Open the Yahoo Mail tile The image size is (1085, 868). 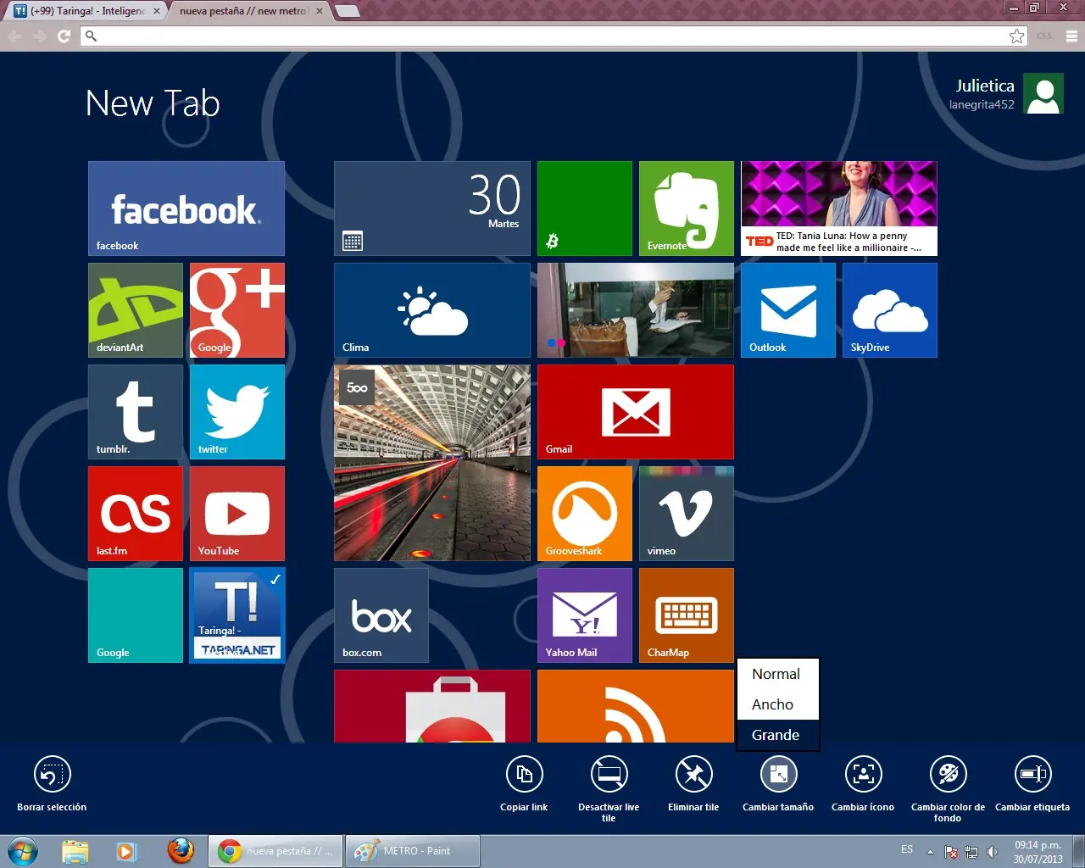[585, 615]
